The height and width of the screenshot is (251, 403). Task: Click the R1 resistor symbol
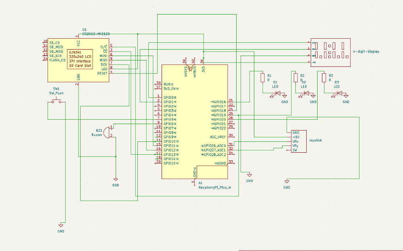(x=262, y=78)
